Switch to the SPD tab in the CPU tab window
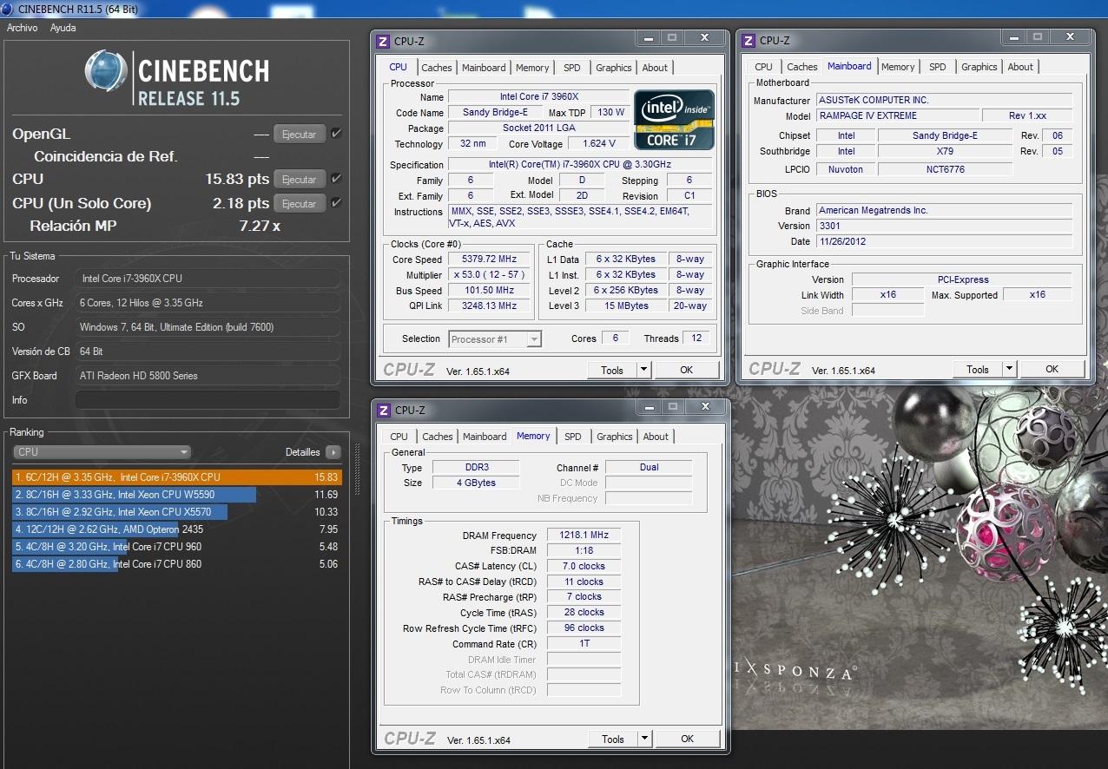This screenshot has width=1108, height=769. pos(572,68)
